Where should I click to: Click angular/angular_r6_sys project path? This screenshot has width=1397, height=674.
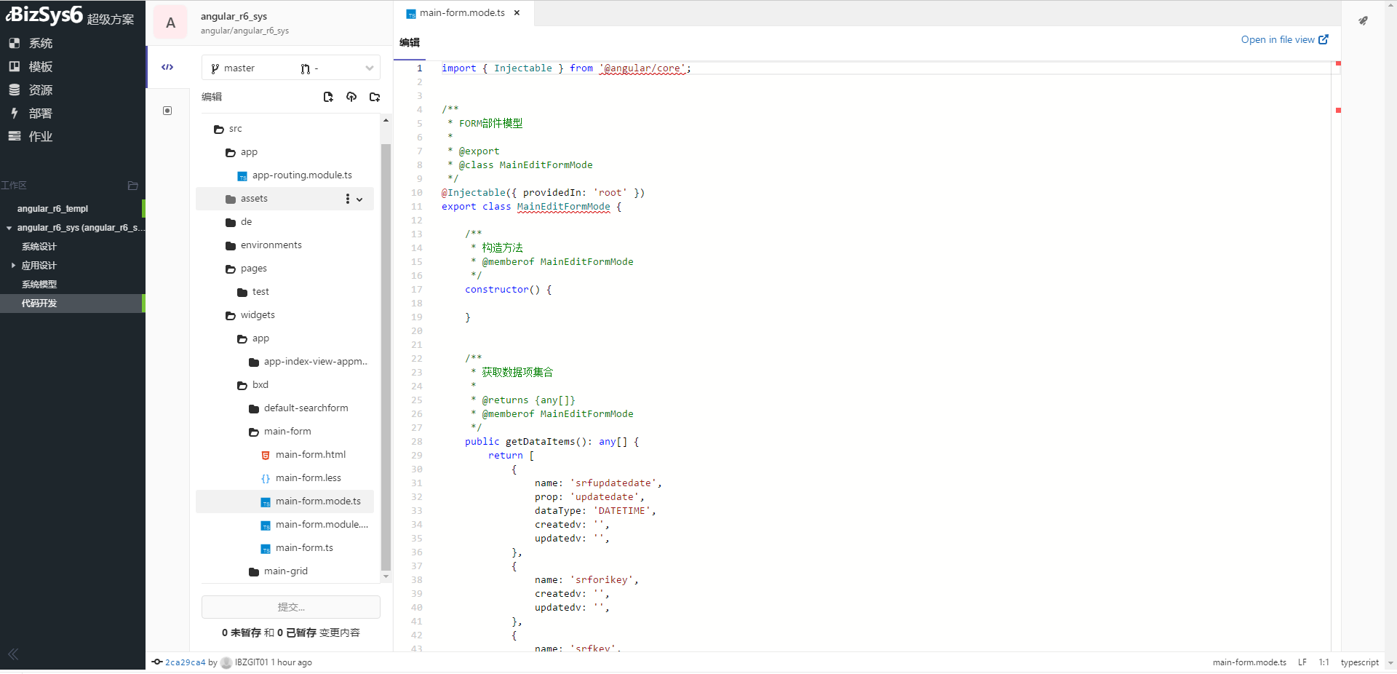(245, 31)
